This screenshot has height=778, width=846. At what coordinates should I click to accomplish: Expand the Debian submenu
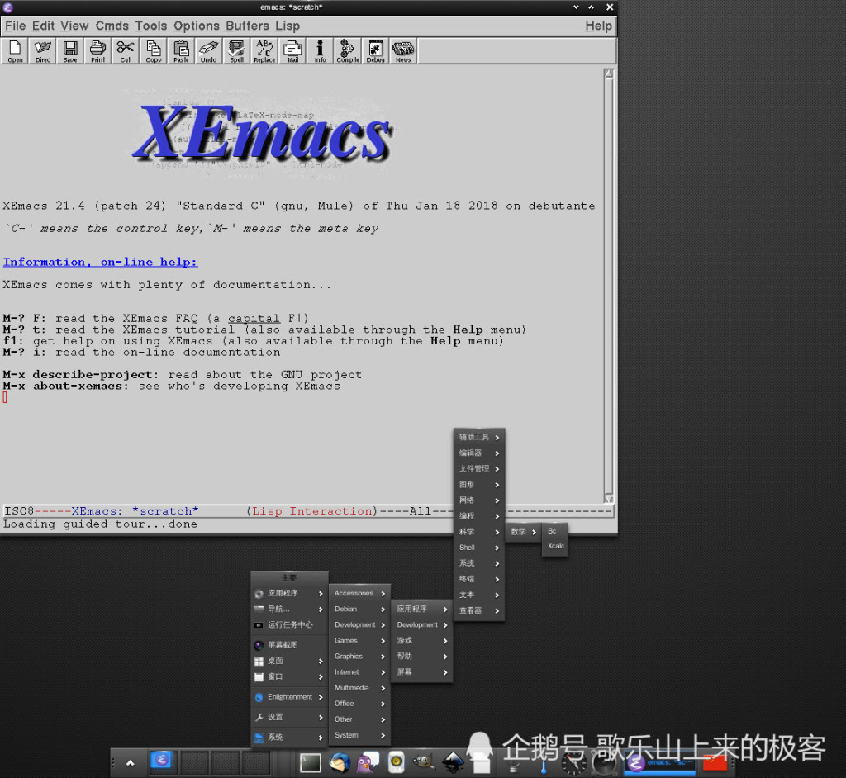tap(359, 609)
